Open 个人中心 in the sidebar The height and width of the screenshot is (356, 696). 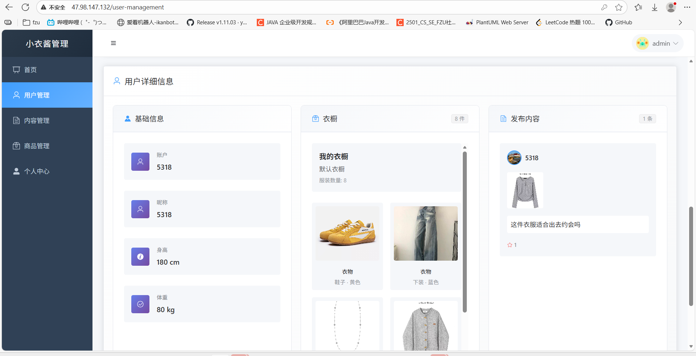click(x=47, y=171)
